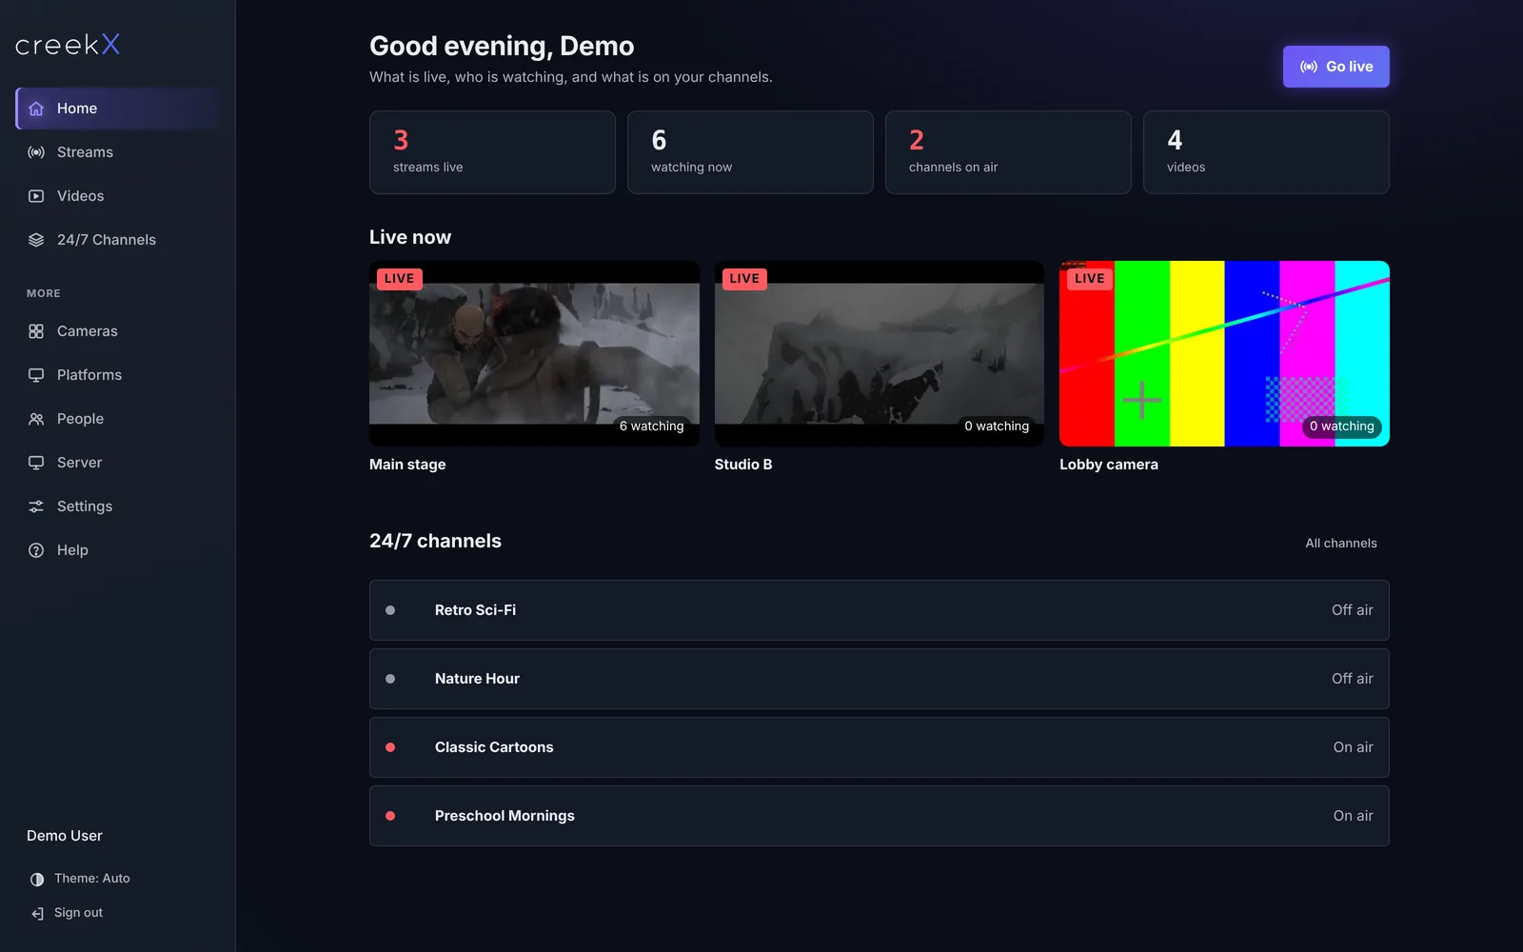Viewport: 1523px width, 952px height.
Task: Click the Settings sliders icon
Action: pyautogui.click(x=36, y=506)
